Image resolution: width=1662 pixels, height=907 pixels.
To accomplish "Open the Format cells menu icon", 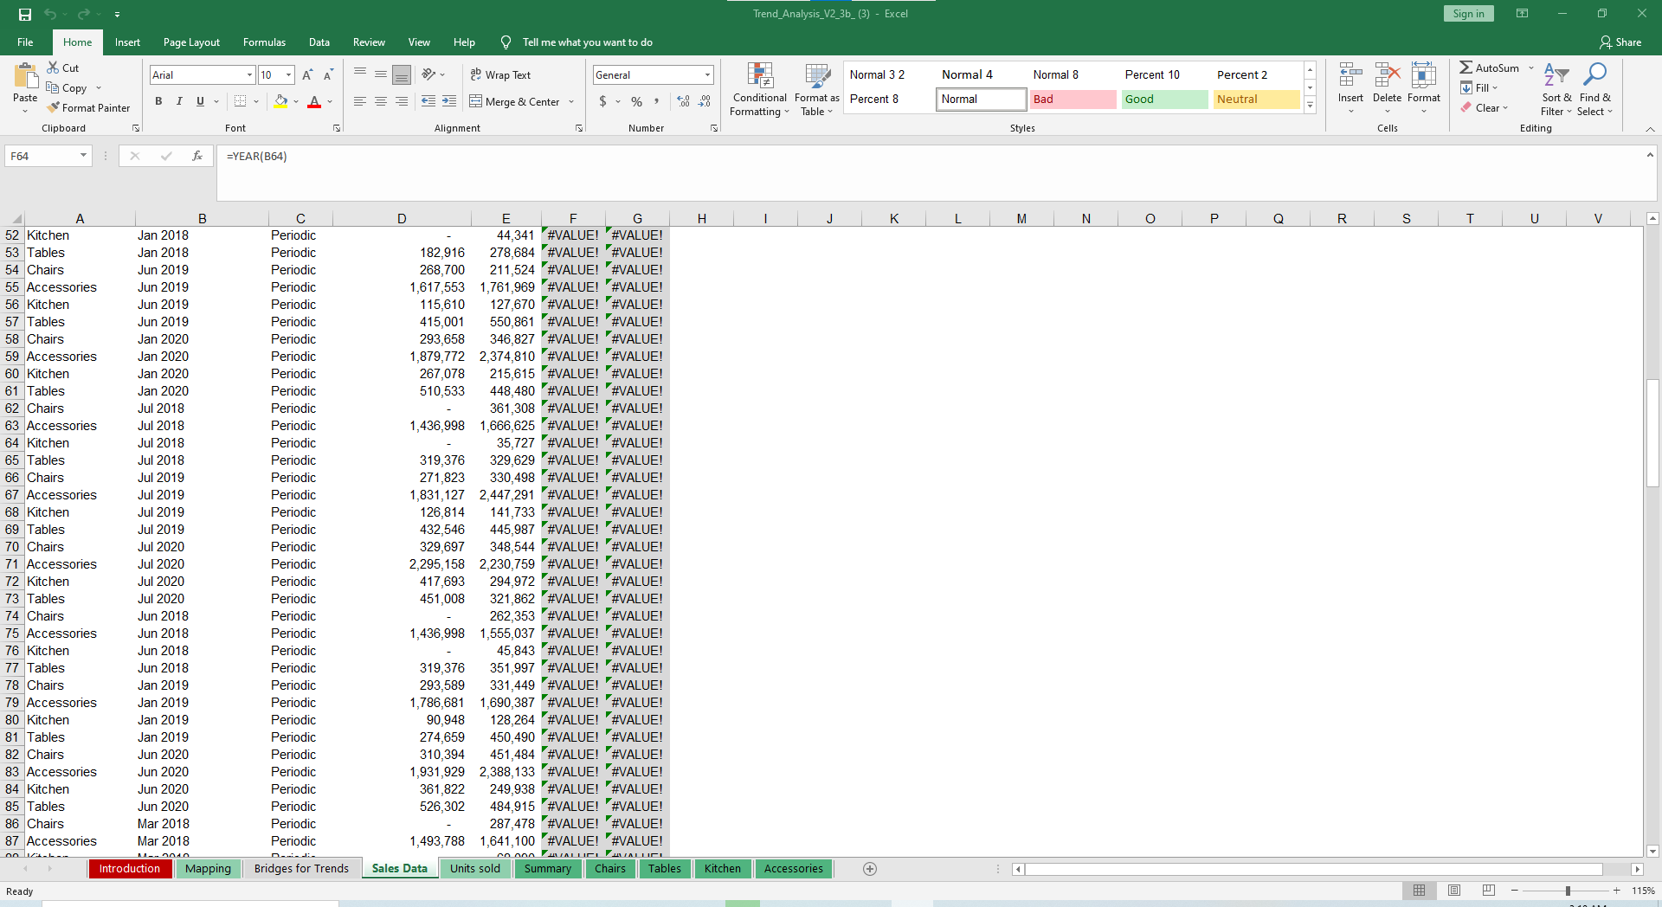I will [1423, 76].
